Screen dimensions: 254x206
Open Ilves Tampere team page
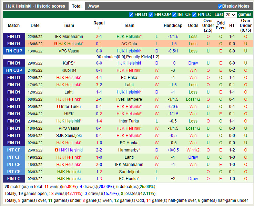point(129,99)
